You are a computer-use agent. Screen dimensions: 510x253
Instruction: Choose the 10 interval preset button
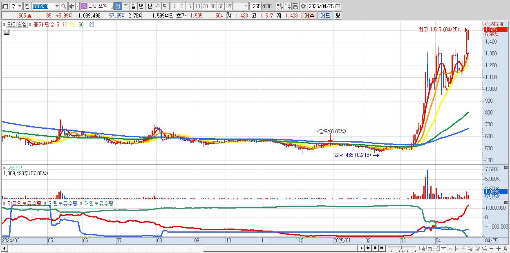197,6
